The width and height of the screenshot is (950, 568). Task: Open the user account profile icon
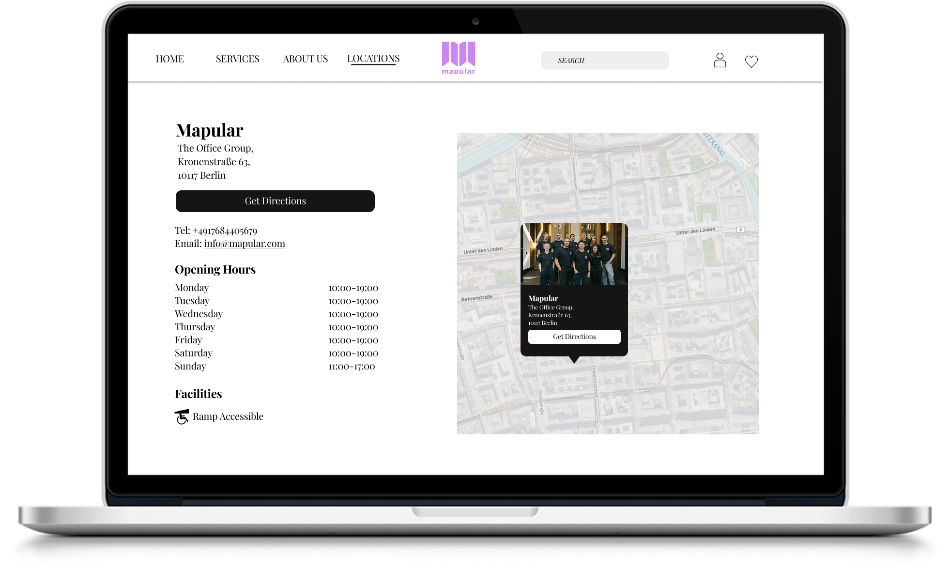click(720, 60)
